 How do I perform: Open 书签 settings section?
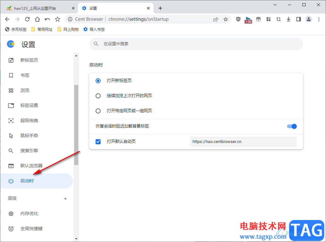[x=36, y=75]
